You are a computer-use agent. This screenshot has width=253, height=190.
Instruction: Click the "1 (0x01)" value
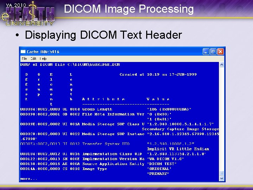click(159, 119)
